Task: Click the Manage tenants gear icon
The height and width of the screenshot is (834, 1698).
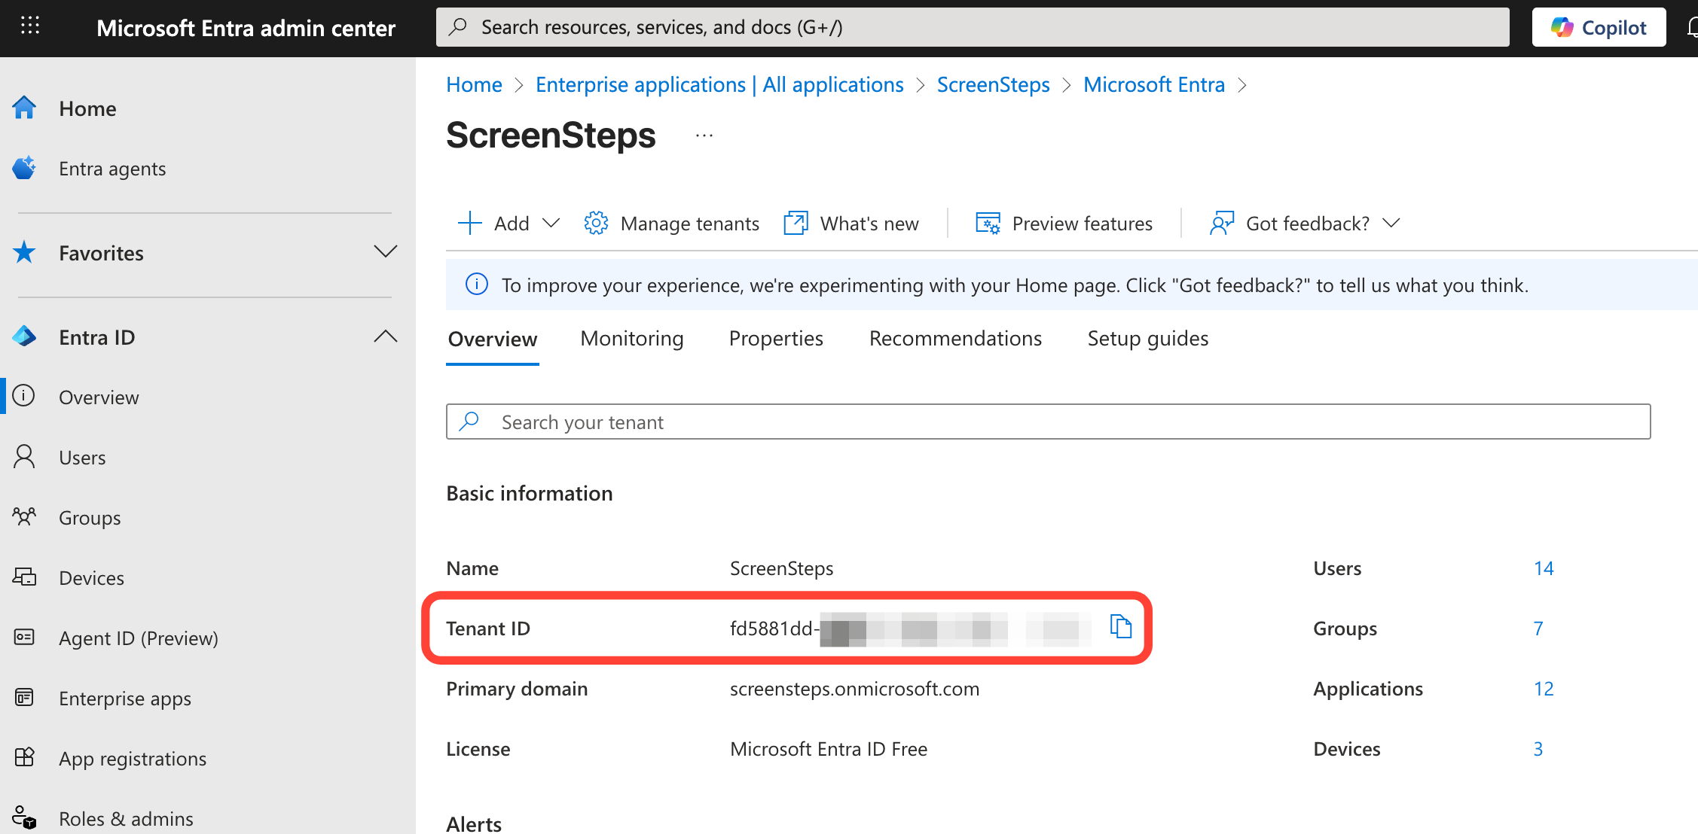Action: pyautogui.click(x=596, y=224)
